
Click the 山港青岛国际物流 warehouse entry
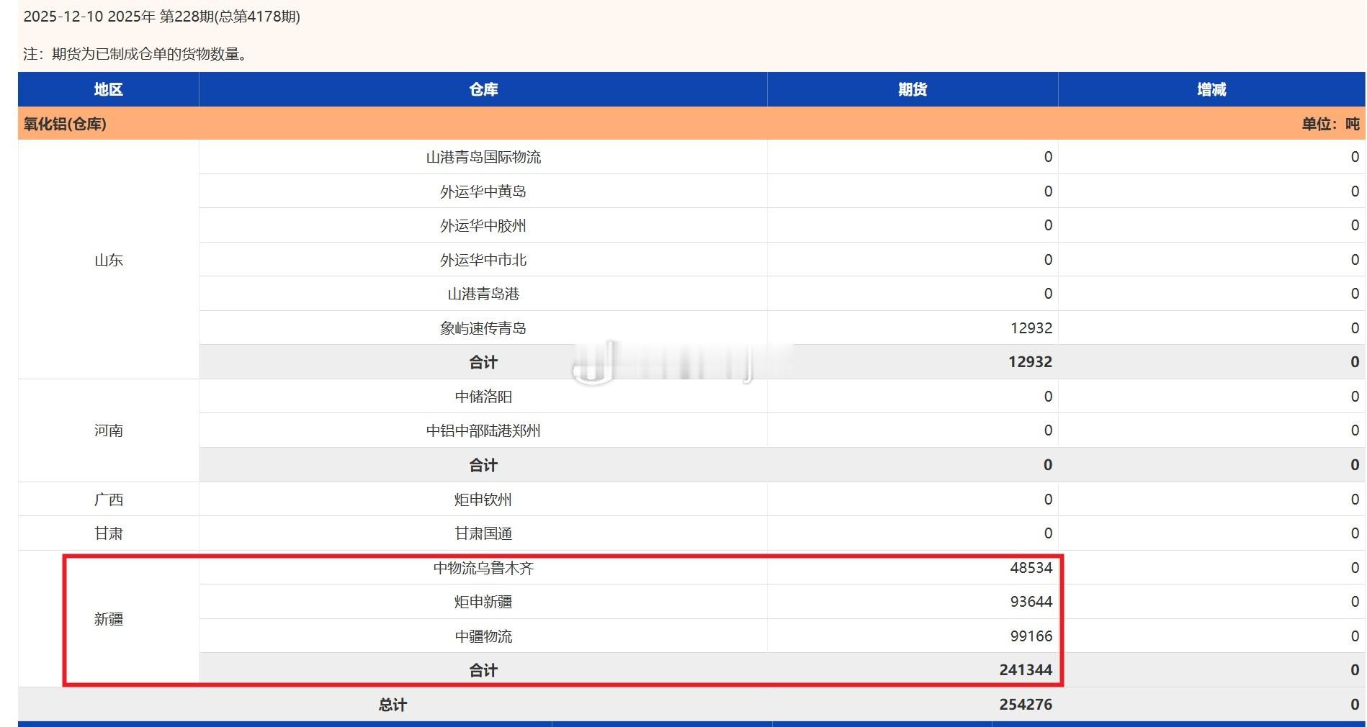[x=483, y=157]
